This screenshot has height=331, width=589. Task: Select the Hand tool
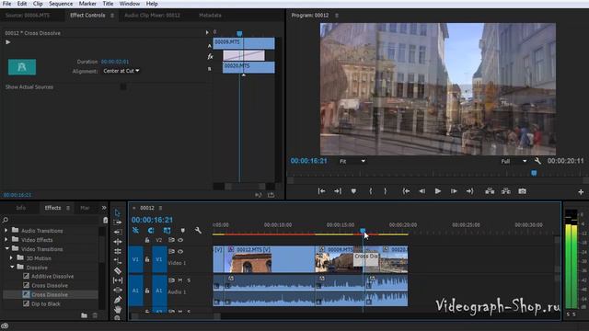coord(117,309)
